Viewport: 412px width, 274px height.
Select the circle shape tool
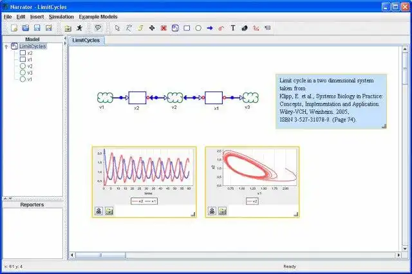point(198,28)
